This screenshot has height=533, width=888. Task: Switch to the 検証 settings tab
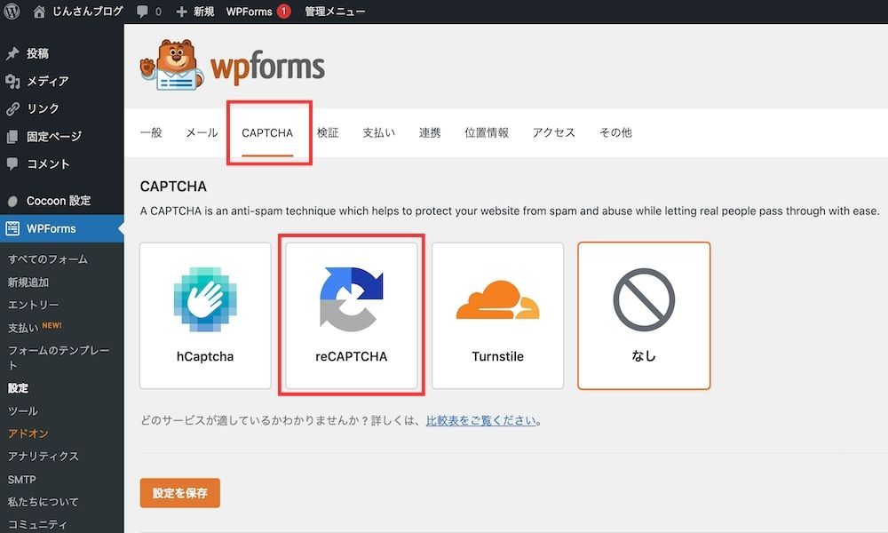point(328,132)
